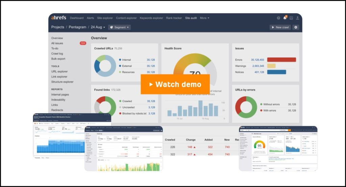Open the crawl log screenshot thumbnail

pyautogui.click(x=124, y=148)
